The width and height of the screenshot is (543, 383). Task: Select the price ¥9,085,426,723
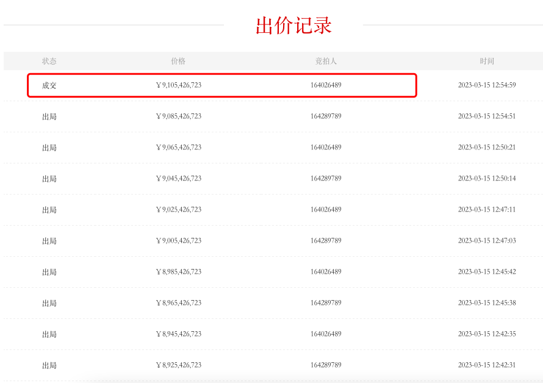[x=178, y=116]
